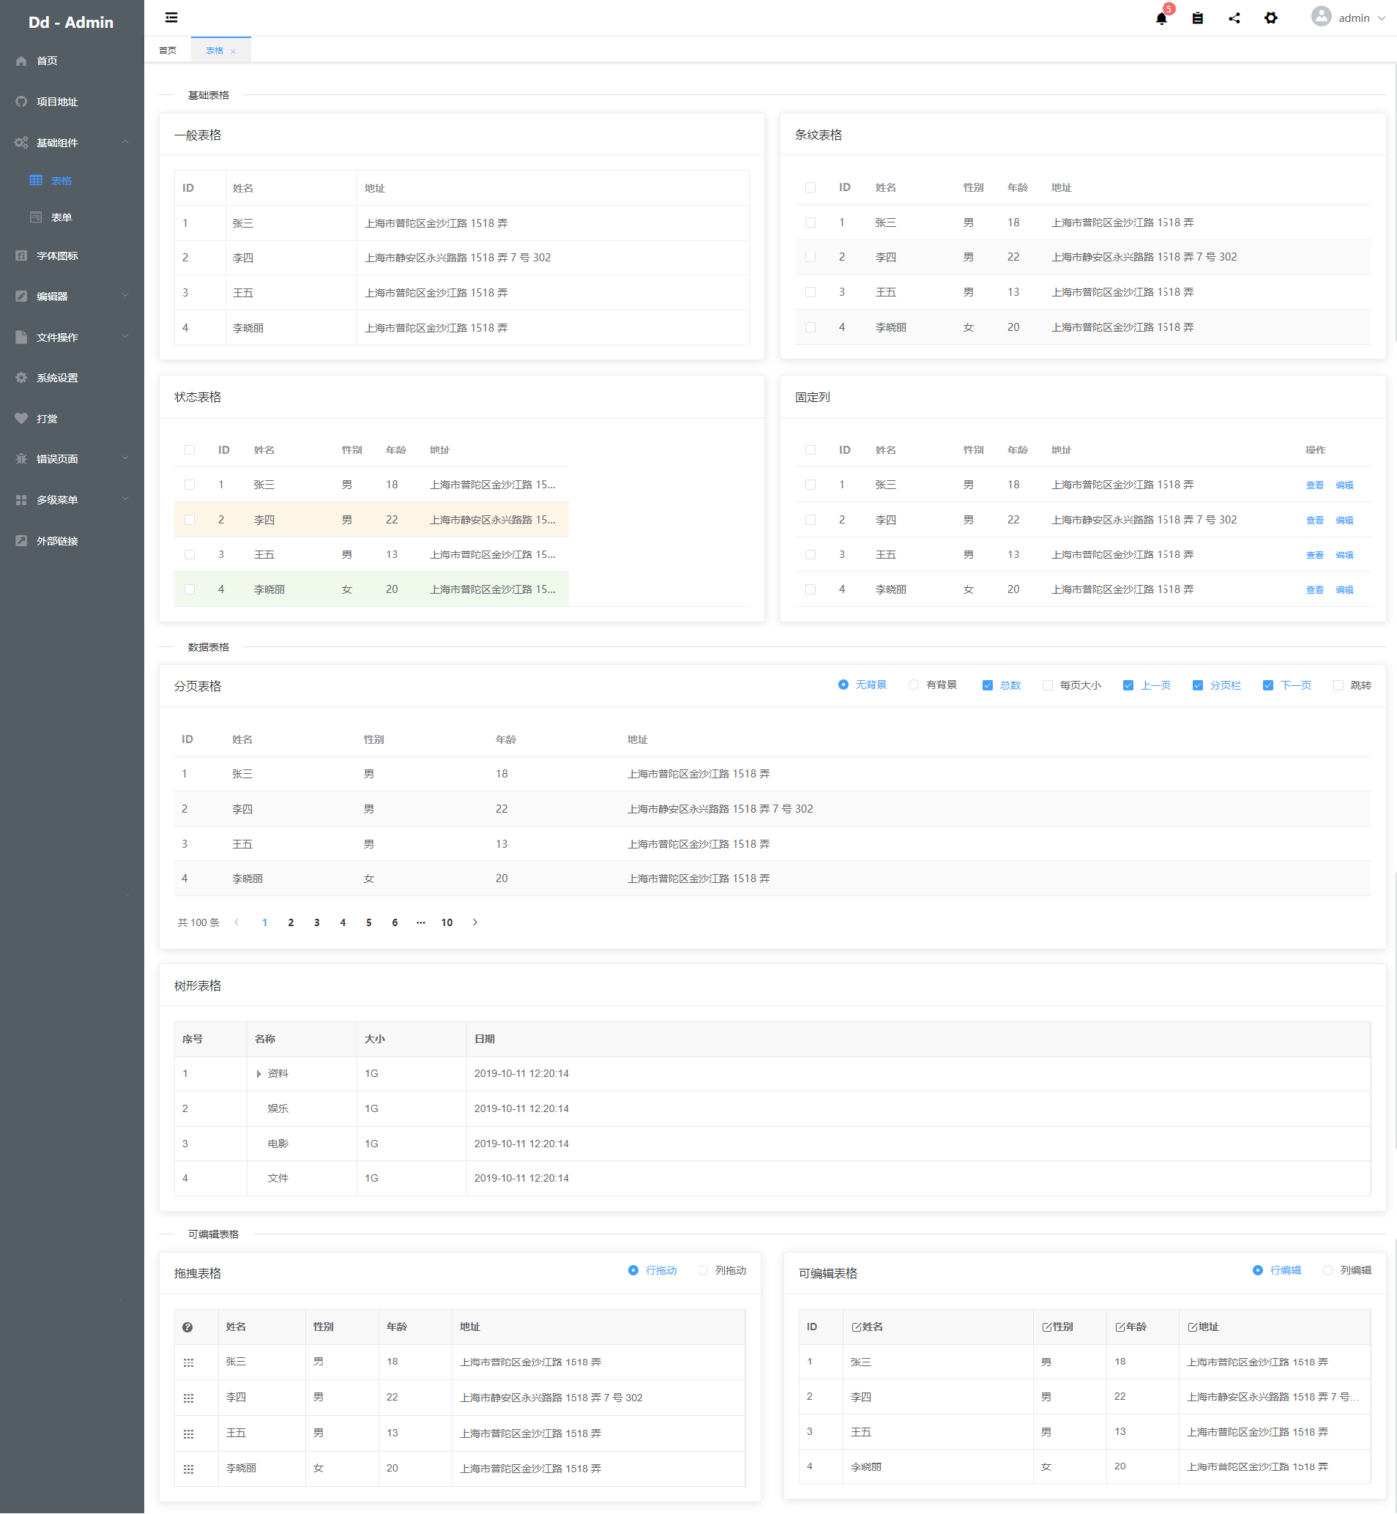The width and height of the screenshot is (1397, 1514).
Task: Click drag handle icon for 张三 row
Action: point(188,1363)
